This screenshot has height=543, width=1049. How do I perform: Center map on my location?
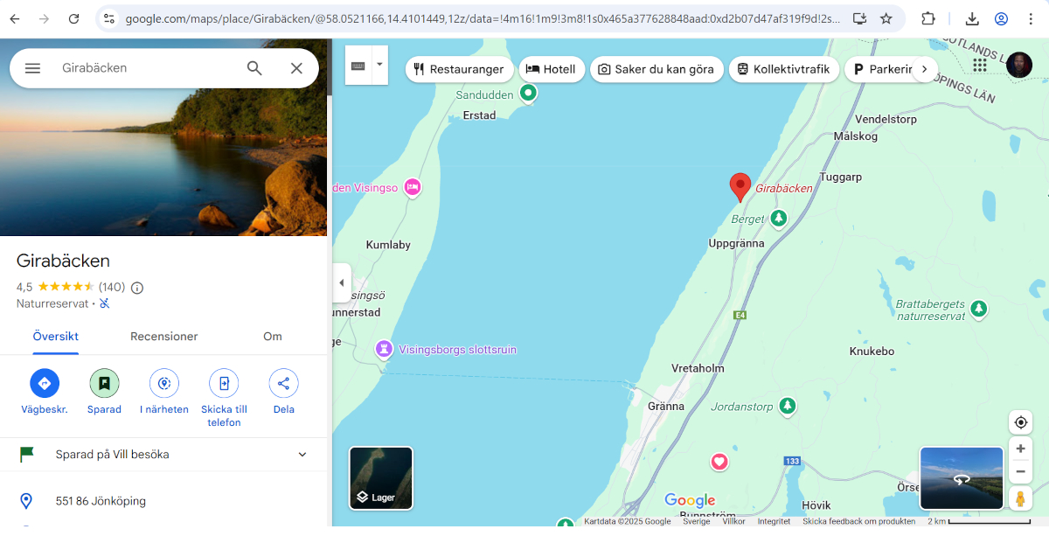(x=1020, y=422)
